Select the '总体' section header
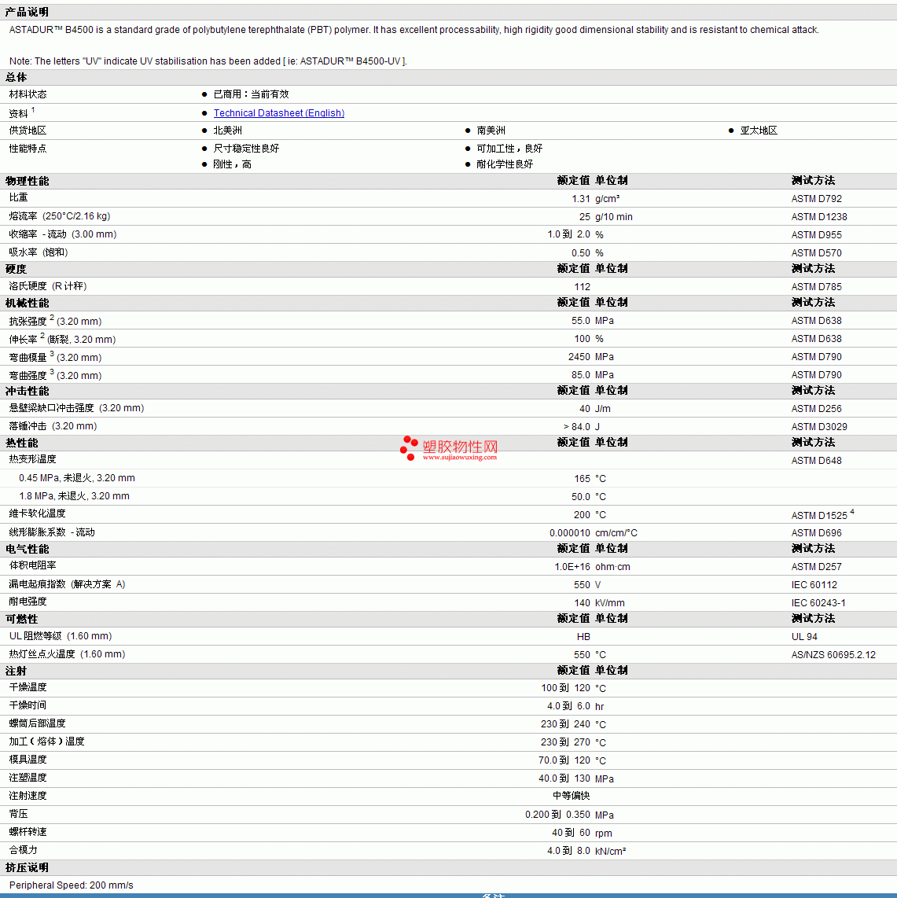Viewport: 897px width, 898px height. click(x=16, y=77)
